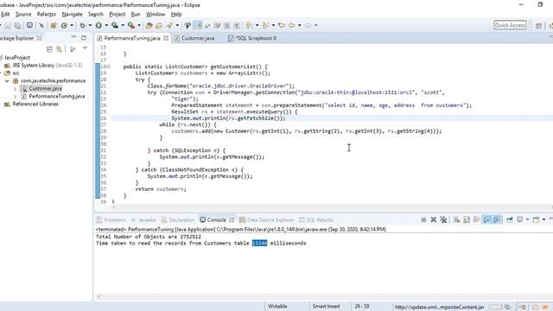
Task: Maximize the Package Explorer panel
Action: (84, 38)
